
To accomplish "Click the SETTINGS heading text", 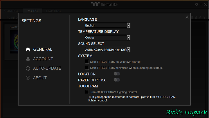I will tap(31, 21).
